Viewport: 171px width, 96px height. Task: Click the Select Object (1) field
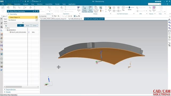pyautogui.click(x=22, y=17)
